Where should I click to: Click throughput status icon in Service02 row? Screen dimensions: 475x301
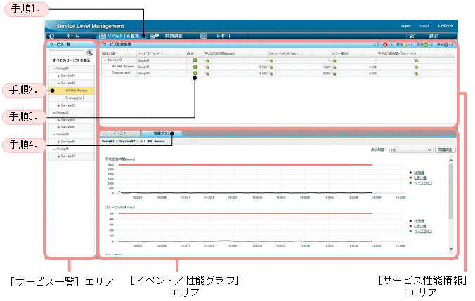coord(271,61)
